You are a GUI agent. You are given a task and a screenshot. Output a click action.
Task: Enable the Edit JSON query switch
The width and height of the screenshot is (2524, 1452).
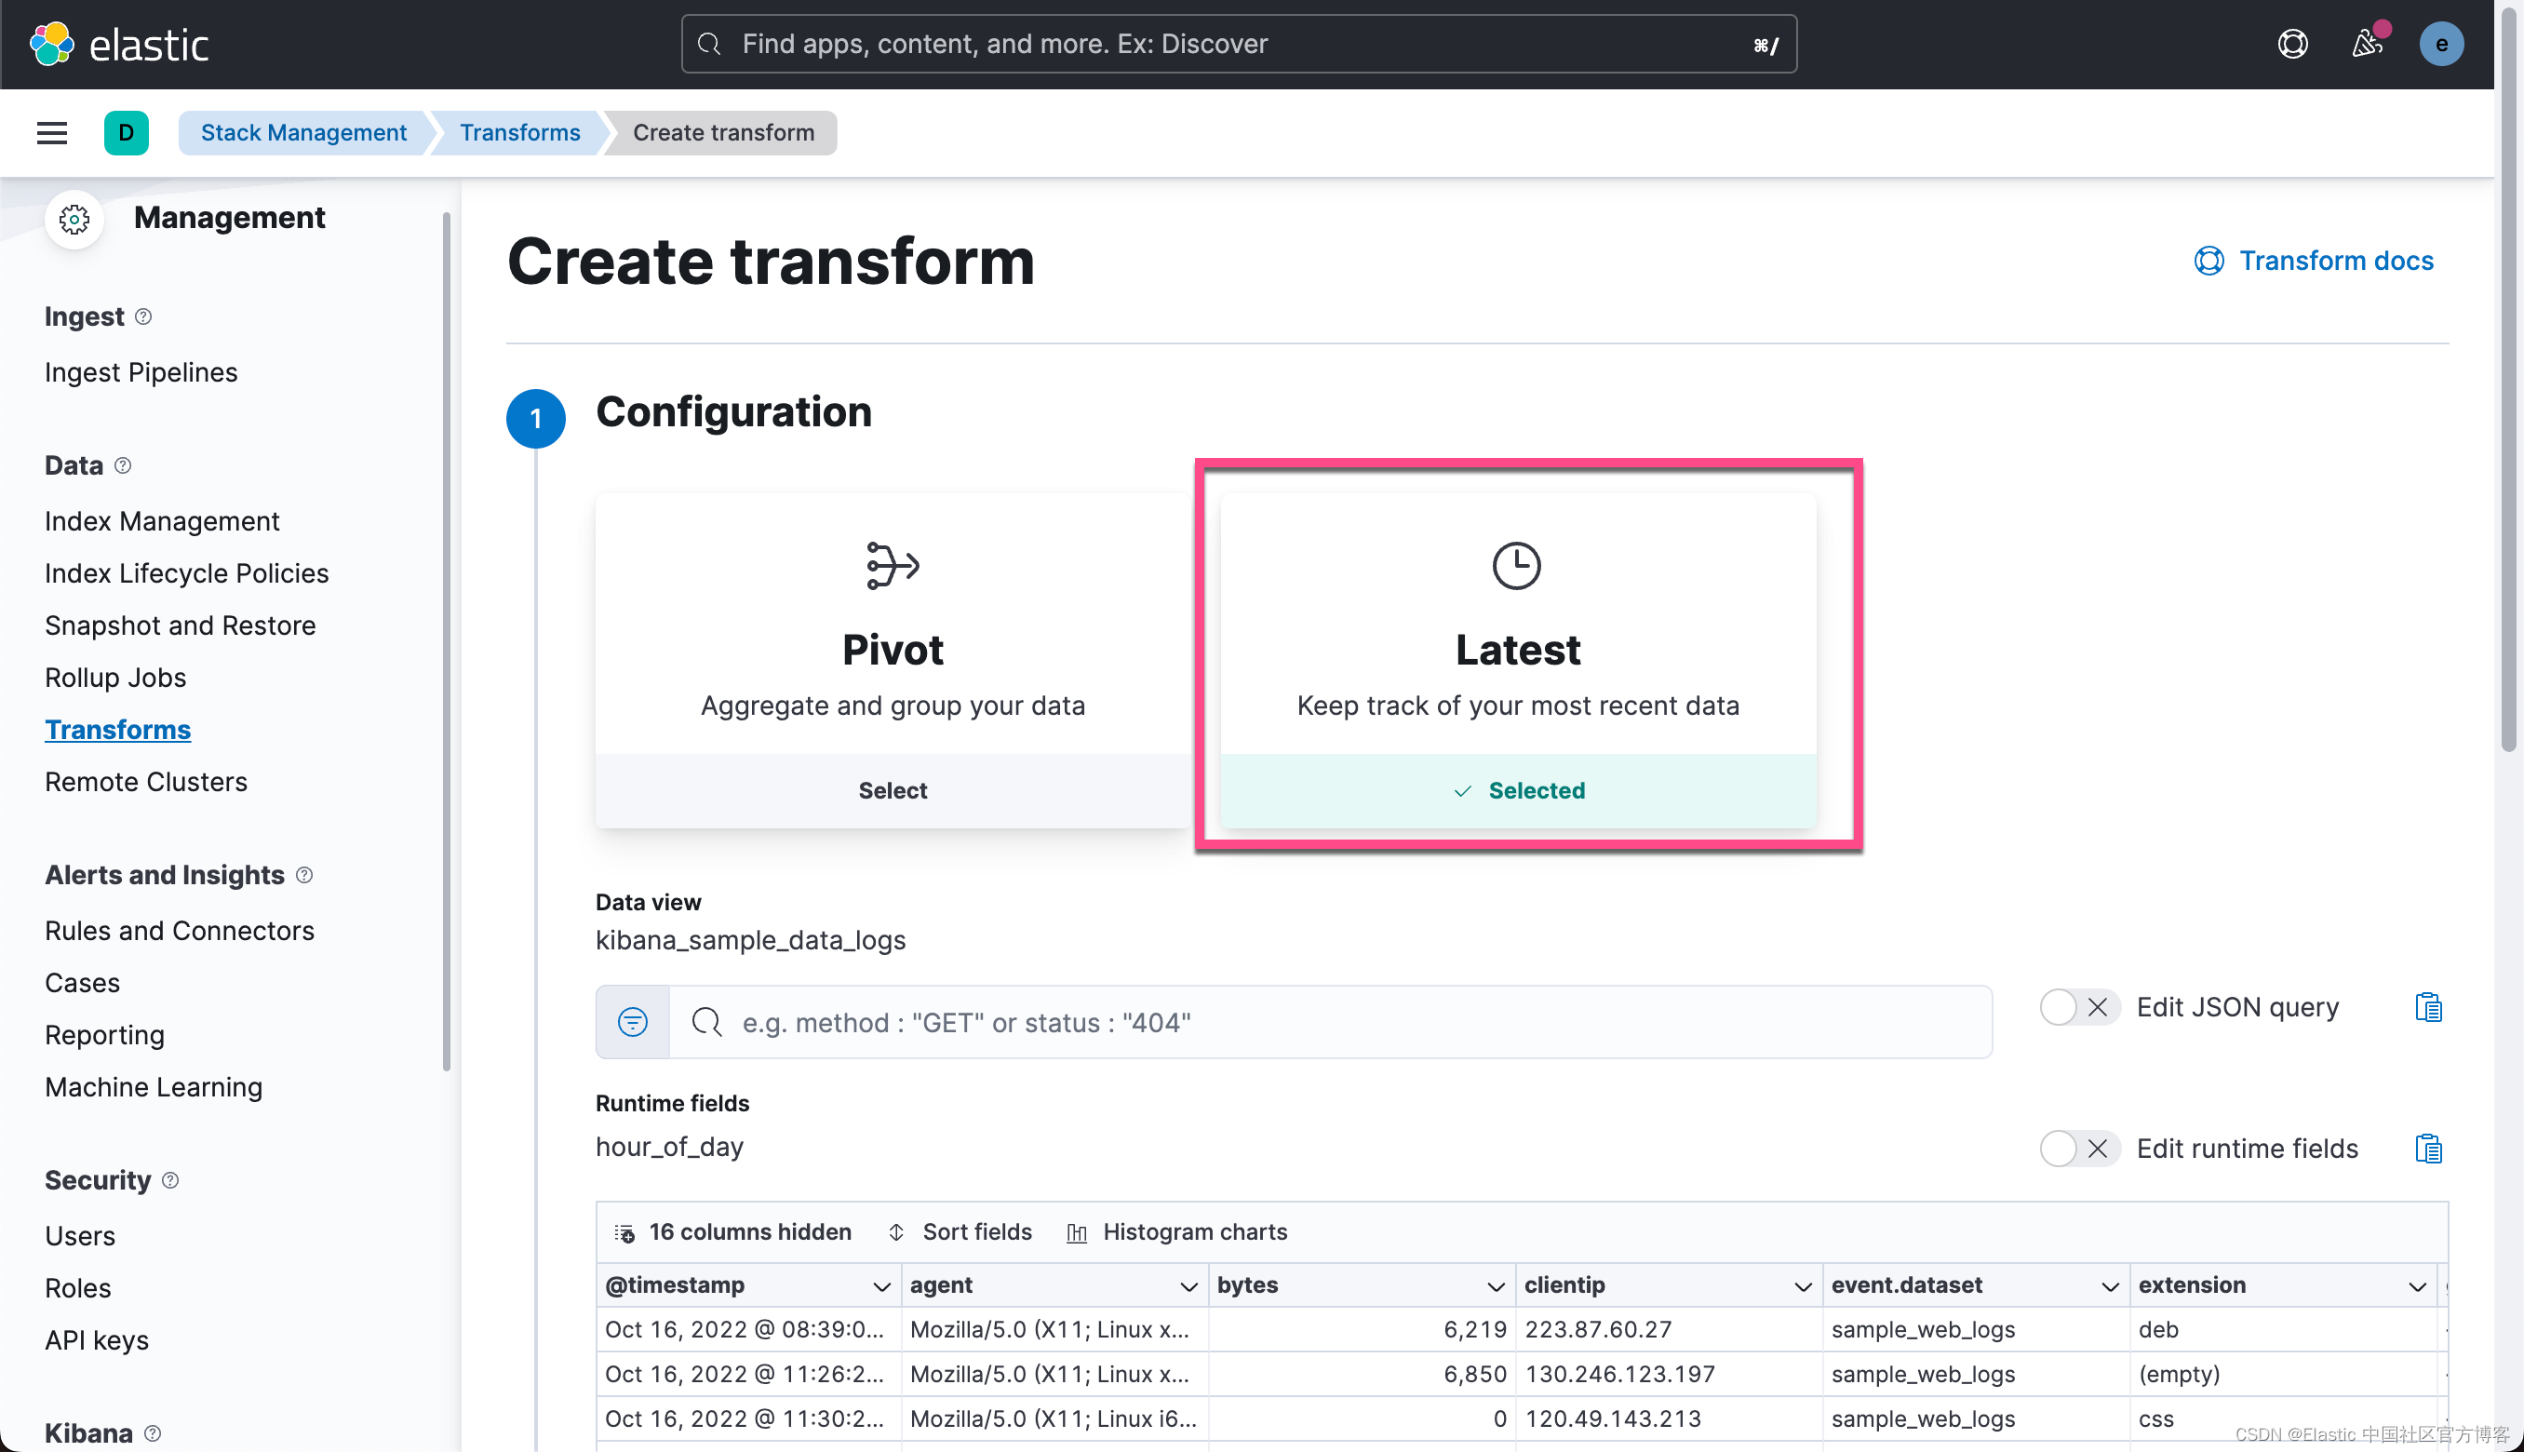click(2076, 1007)
